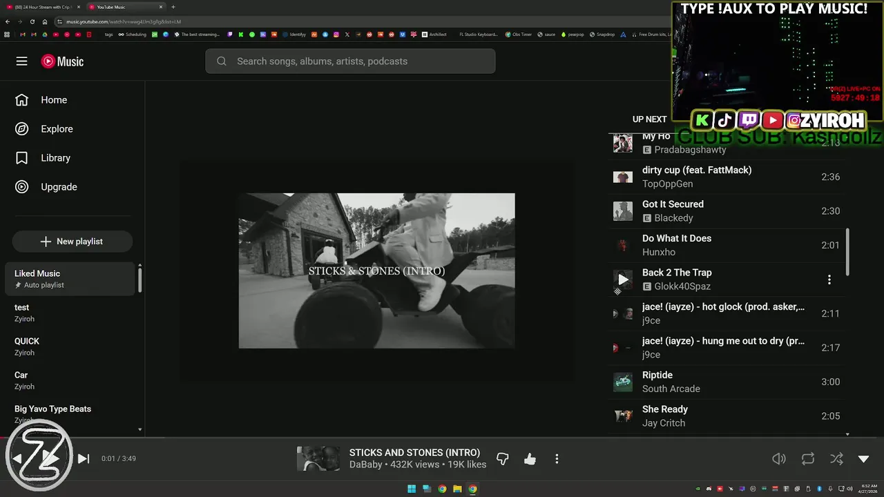Play Do What It Does from queue
This screenshot has height=497, width=884.
click(x=727, y=245)
